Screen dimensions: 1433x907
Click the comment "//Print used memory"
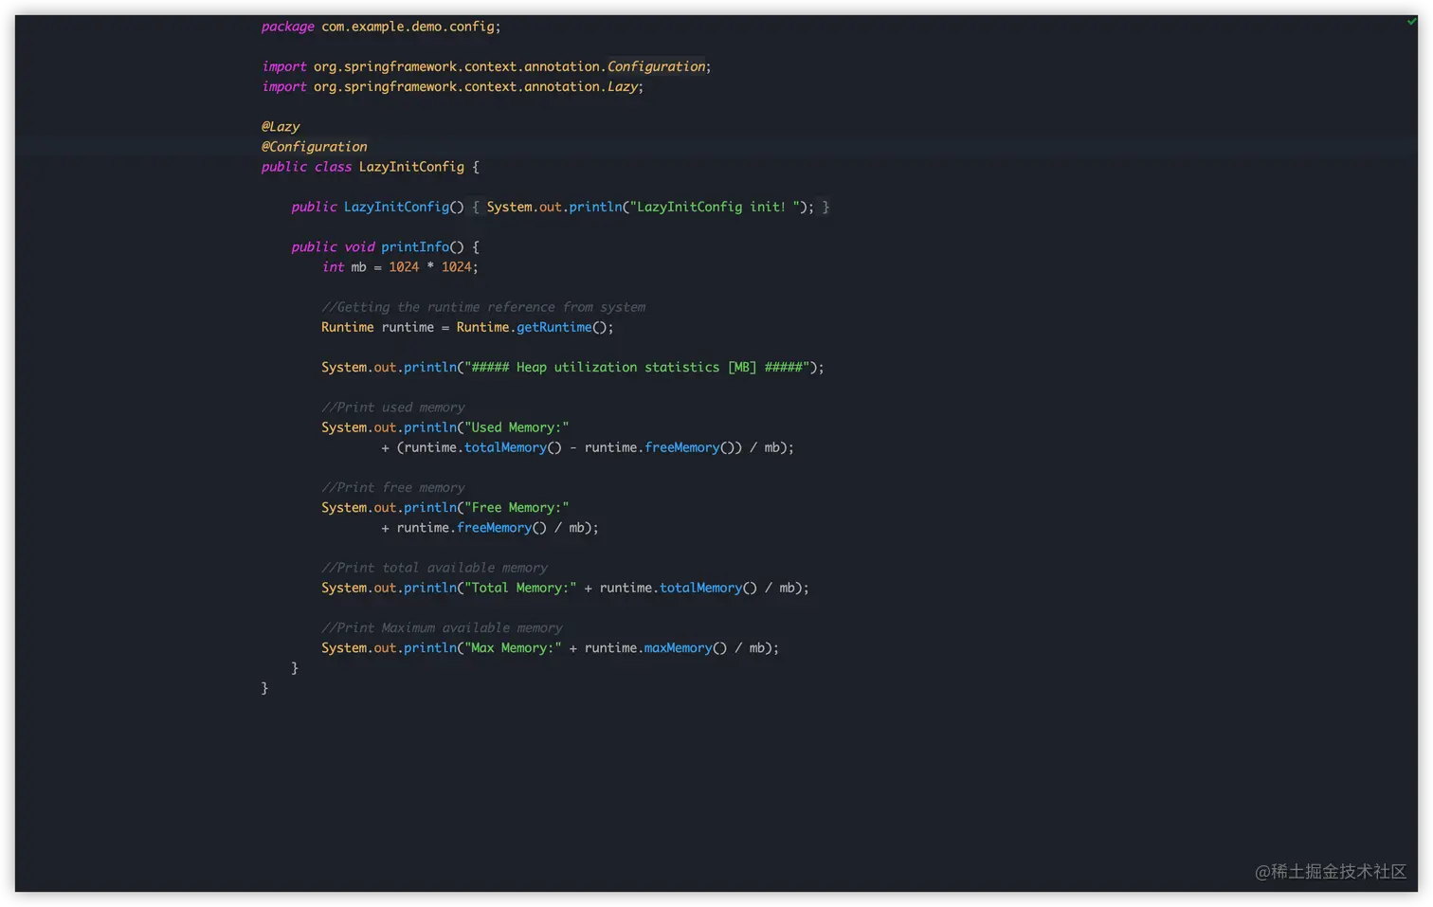point(392,408)
